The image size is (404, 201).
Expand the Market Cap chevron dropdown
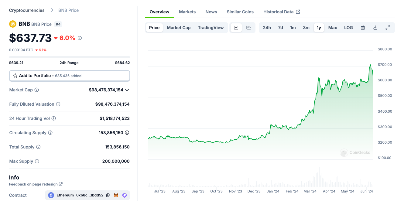[x=127, y=90]
